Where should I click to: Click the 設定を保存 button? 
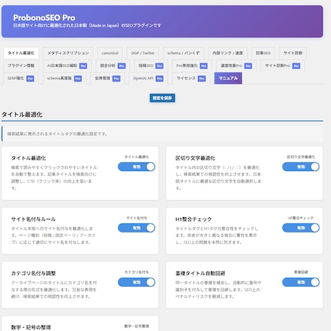point(162,98)
